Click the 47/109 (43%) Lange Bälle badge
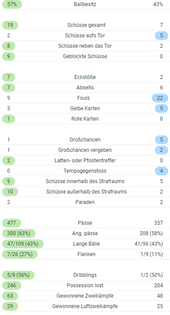 coord(22,244)
